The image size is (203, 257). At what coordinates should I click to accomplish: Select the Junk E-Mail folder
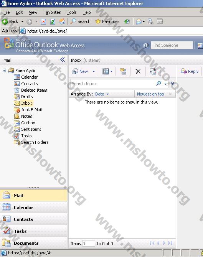[x=31, y=110]
